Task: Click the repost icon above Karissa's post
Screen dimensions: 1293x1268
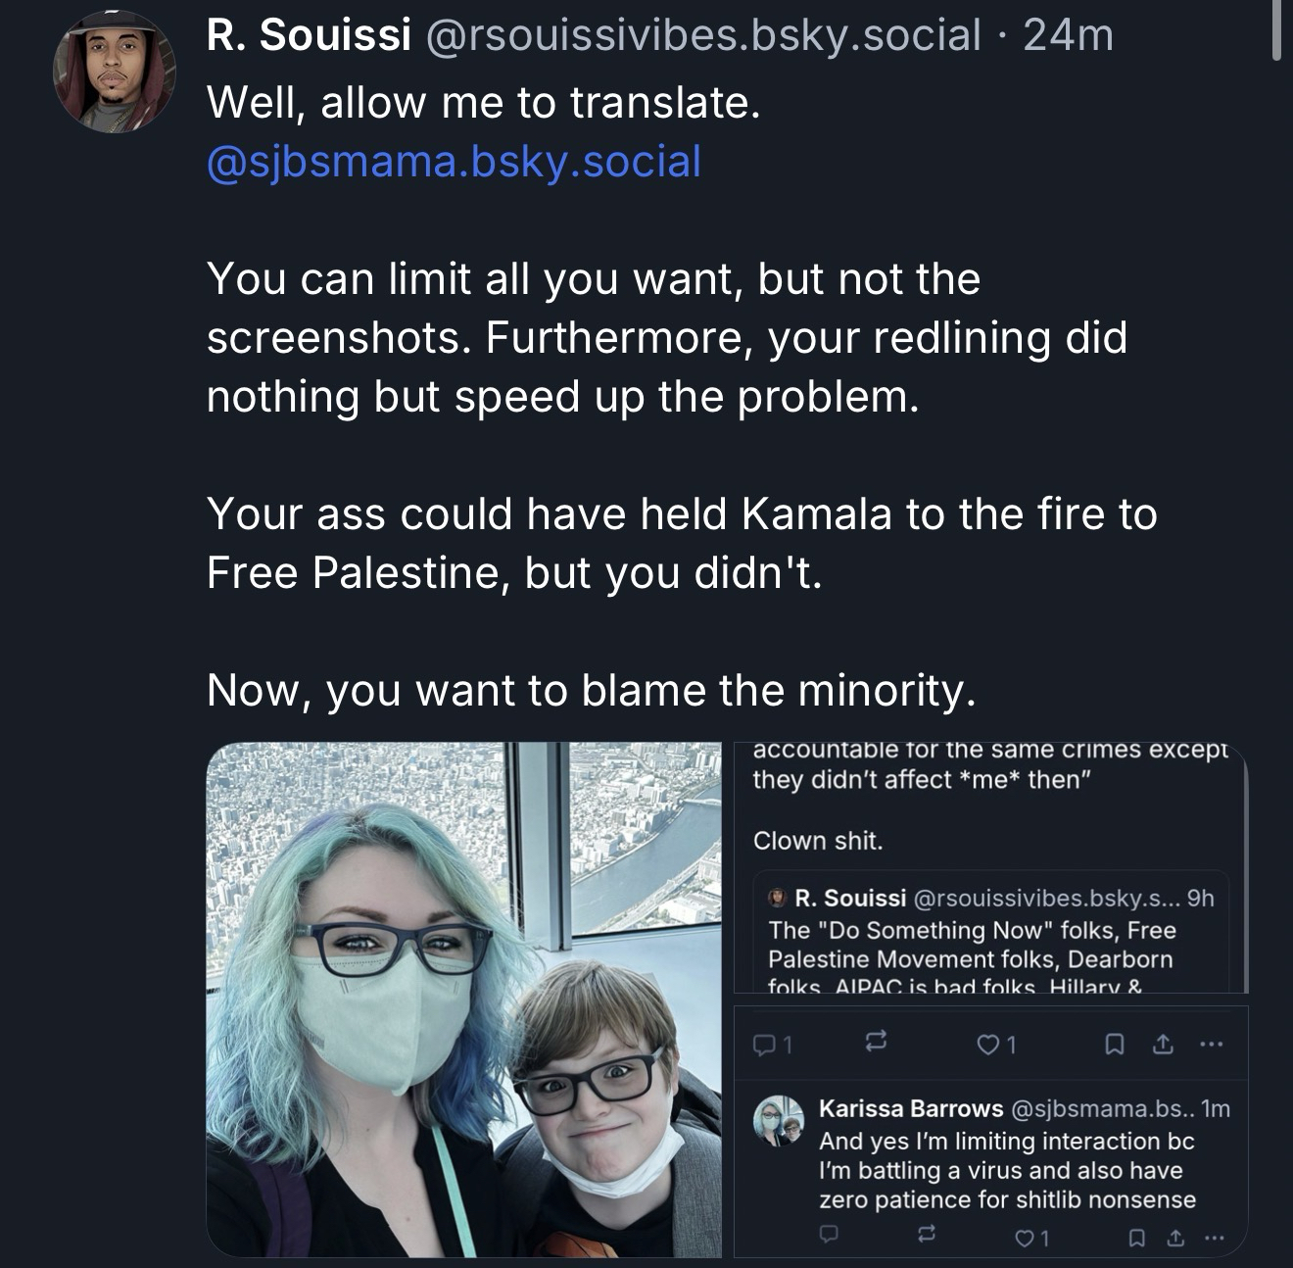Action: (876, 1044)
